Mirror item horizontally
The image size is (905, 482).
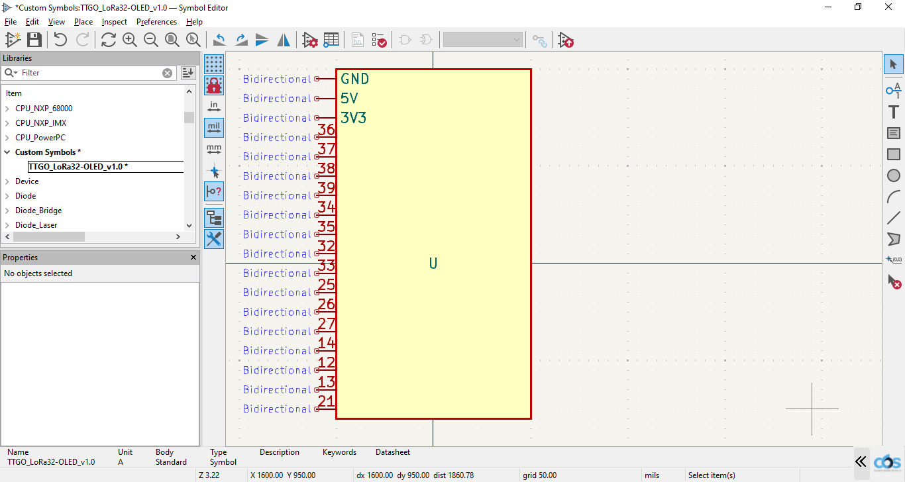tap(283, 40)
